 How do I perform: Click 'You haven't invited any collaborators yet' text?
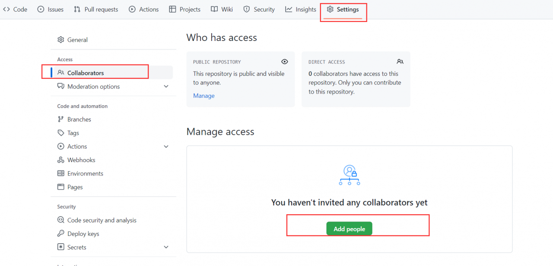point(350,202)
